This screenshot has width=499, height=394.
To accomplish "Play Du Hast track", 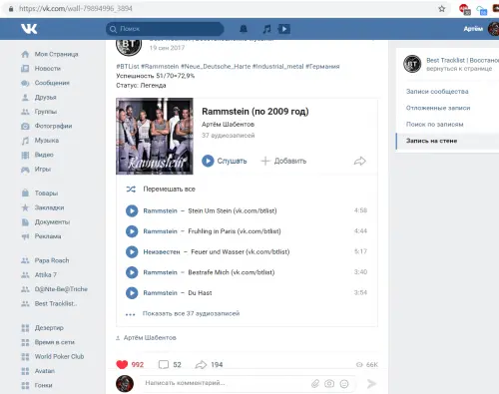I will [132, 293].
